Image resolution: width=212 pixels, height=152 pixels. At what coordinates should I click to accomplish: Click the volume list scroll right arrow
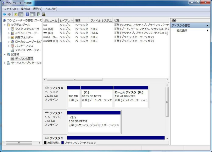coord(167,80)
